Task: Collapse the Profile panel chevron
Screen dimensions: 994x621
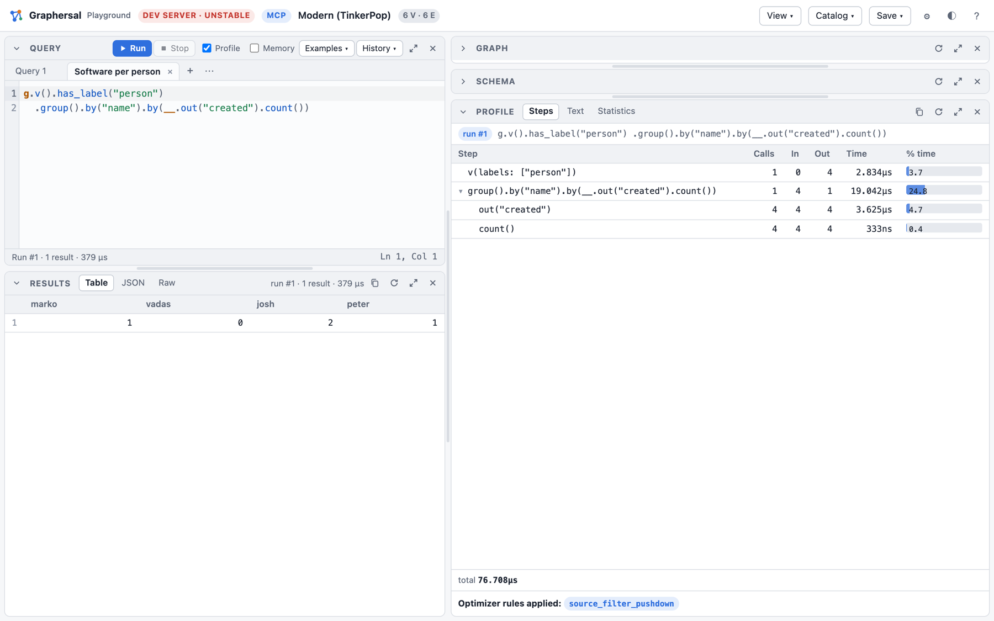Action: 463,112
